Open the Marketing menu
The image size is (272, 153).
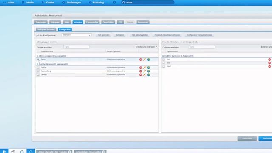tap(96, 3)
